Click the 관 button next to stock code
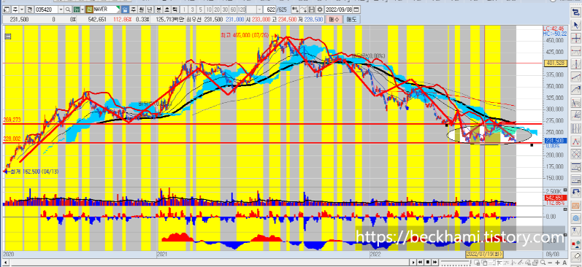Image resolution: width=582 pixels, height=267 pixels. 29,9
